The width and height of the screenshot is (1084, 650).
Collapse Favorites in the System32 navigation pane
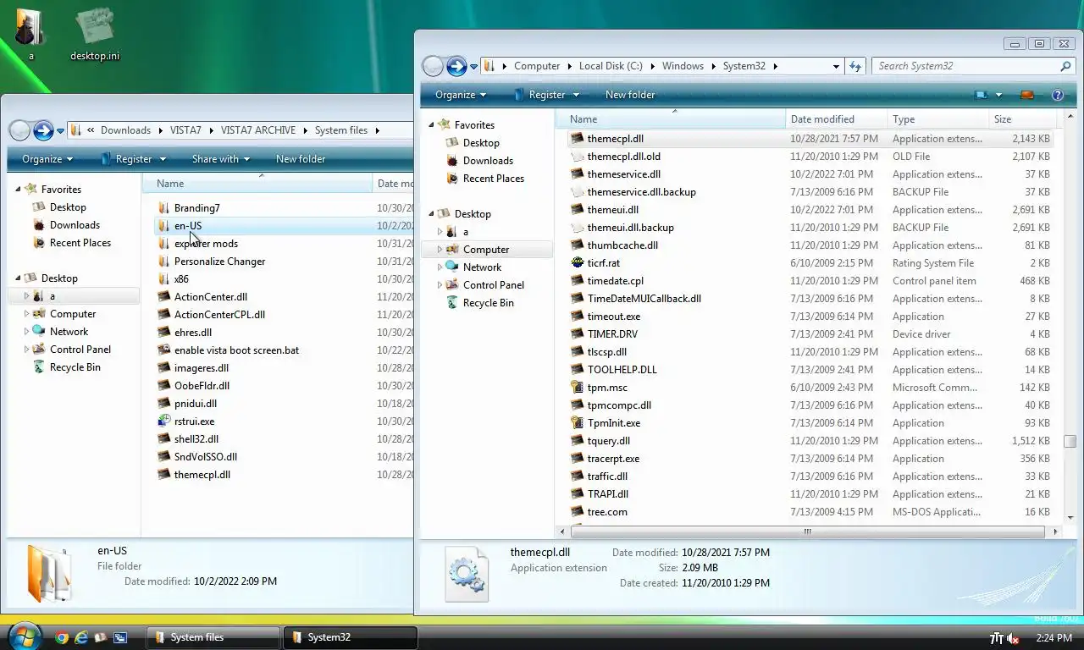coord(431,125)
